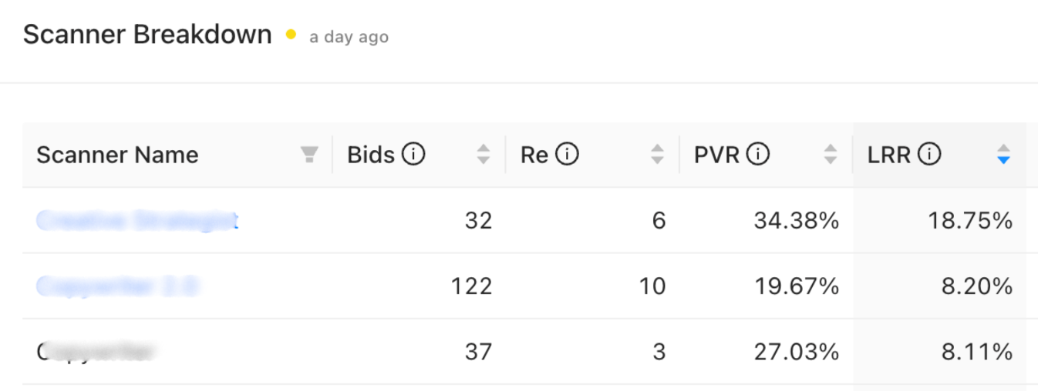Open the second blurred scanner link
The width and height of the screenshot is (1038, 391).
(x=117, y=287)
